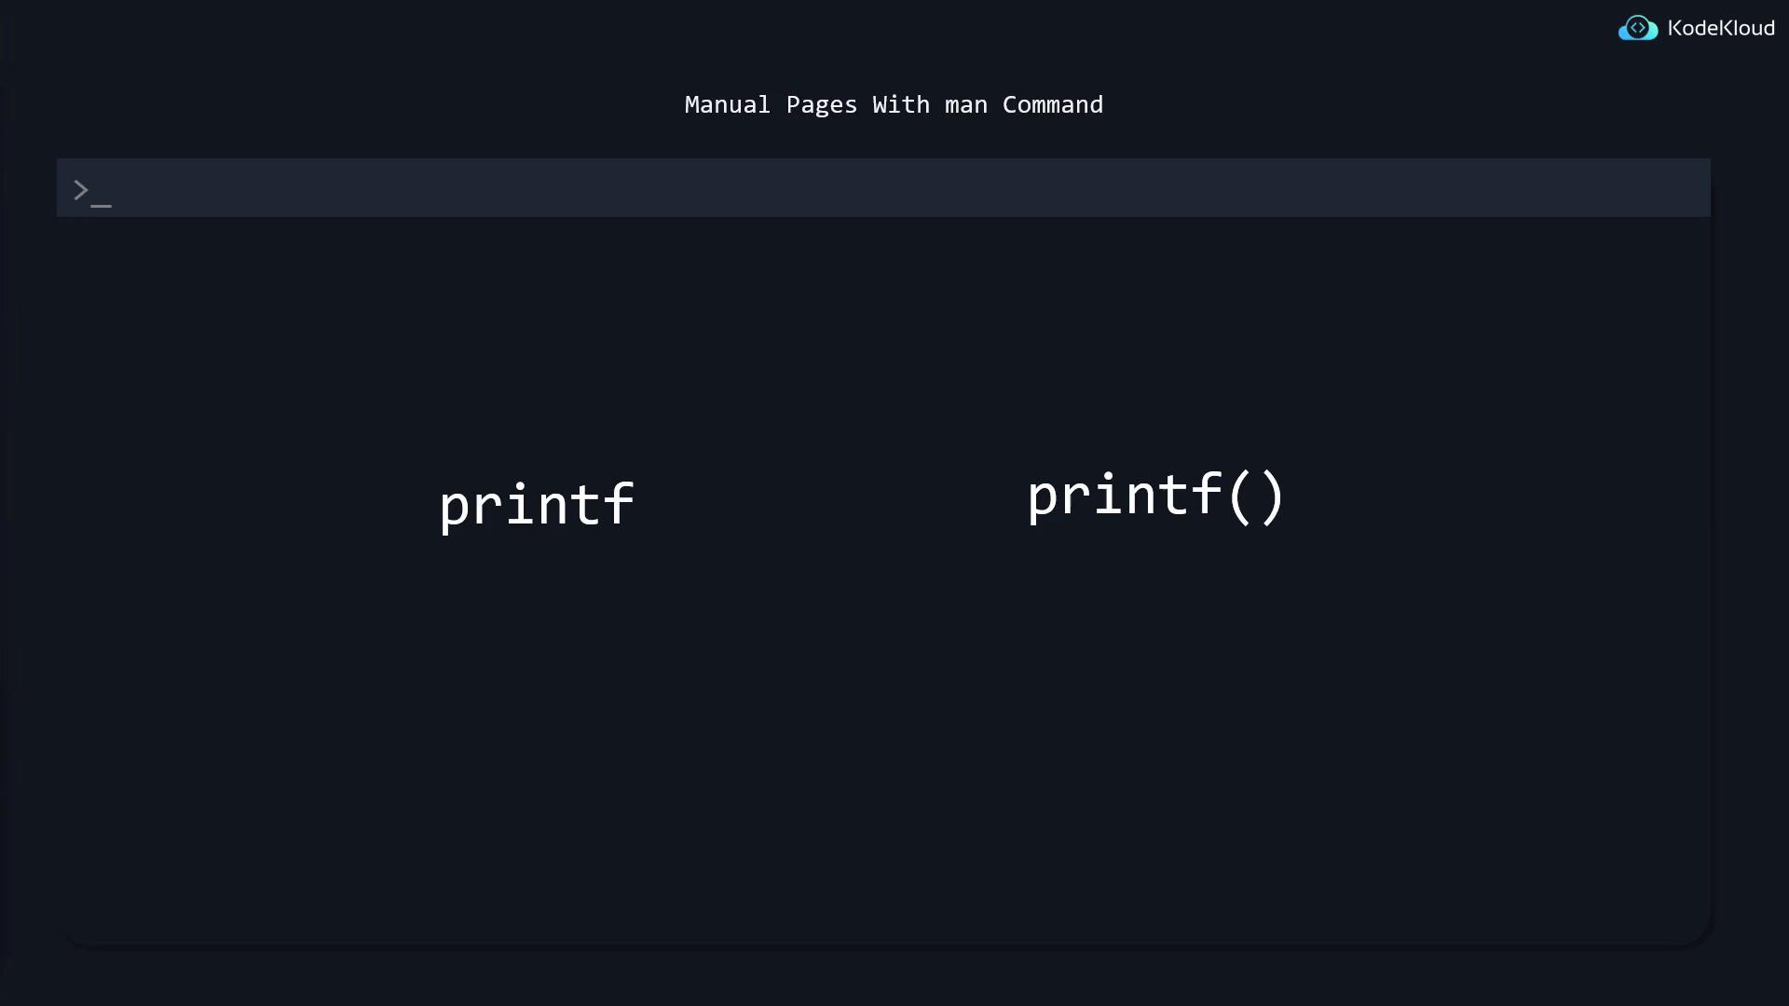Click the first "K" in KodeKloud
Viewport: 1789px width, 1006px height.
[x=1674, y=29]
